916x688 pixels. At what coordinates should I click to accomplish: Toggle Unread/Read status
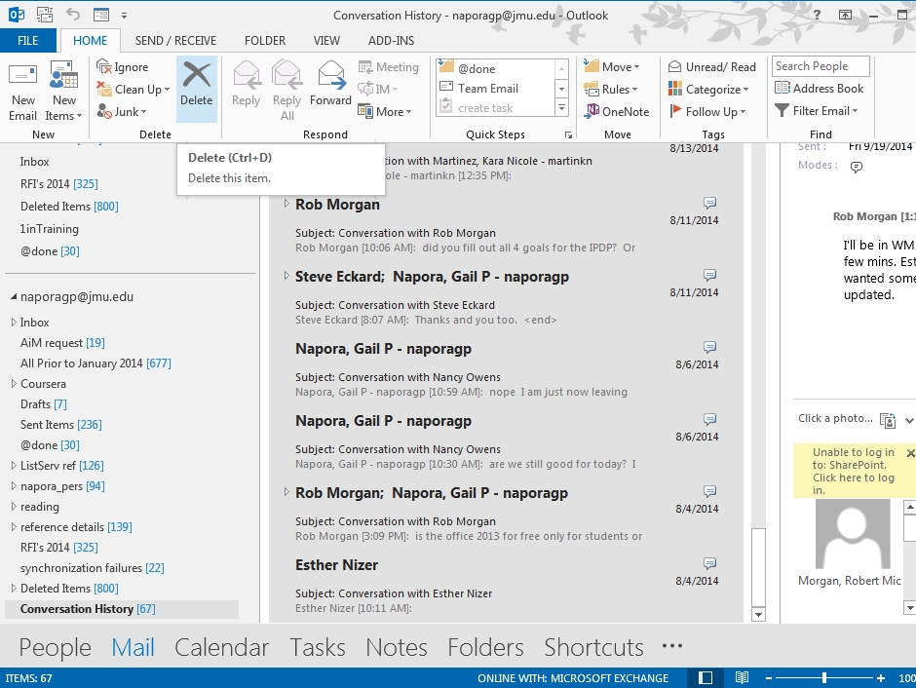point(712,67)
